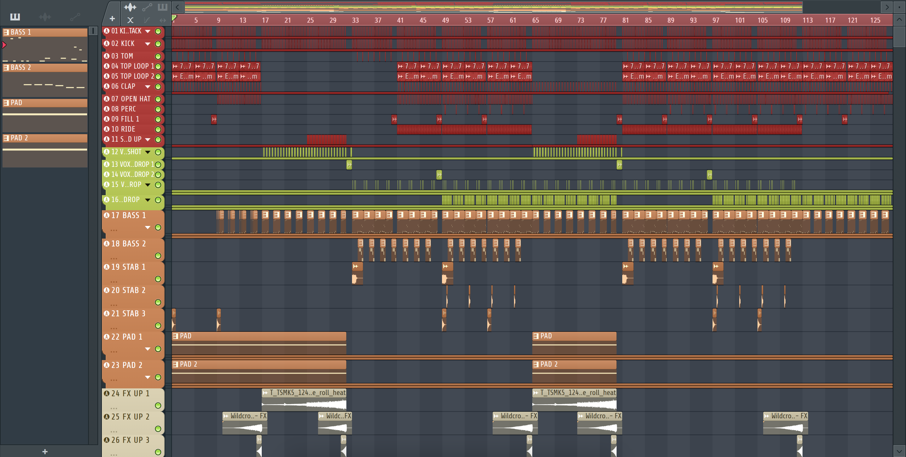Select the first clip on 19 STAB 1 track
Screen dimensions: 906x457
coord(357,273)
